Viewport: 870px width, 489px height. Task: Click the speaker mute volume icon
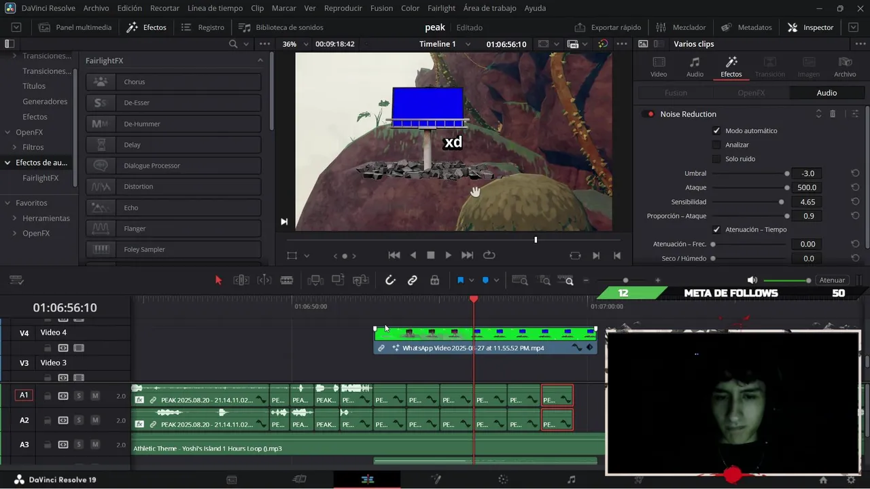[x=752, y=280]
